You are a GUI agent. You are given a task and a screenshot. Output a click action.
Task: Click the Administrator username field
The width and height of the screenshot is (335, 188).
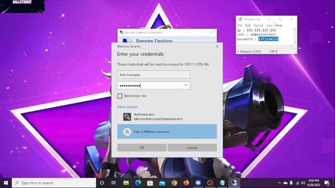click(x=153, y=75)
